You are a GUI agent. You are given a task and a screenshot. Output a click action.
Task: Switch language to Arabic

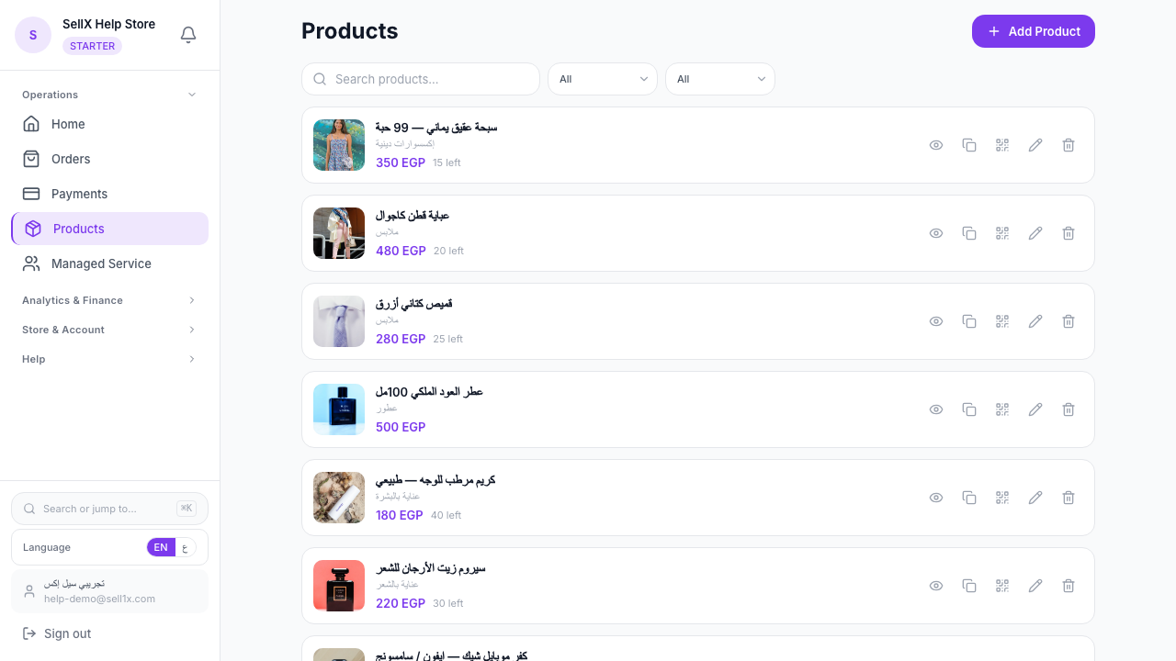point(186,547)
